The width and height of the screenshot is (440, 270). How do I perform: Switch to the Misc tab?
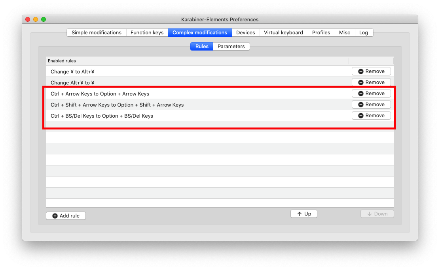coord(345,32)
